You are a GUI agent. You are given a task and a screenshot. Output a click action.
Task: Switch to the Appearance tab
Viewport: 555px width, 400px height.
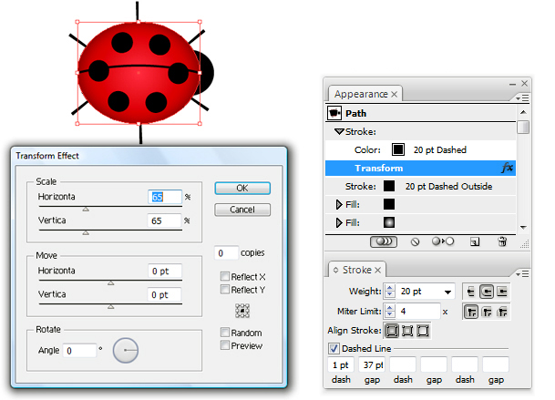[x=361, y=94]
